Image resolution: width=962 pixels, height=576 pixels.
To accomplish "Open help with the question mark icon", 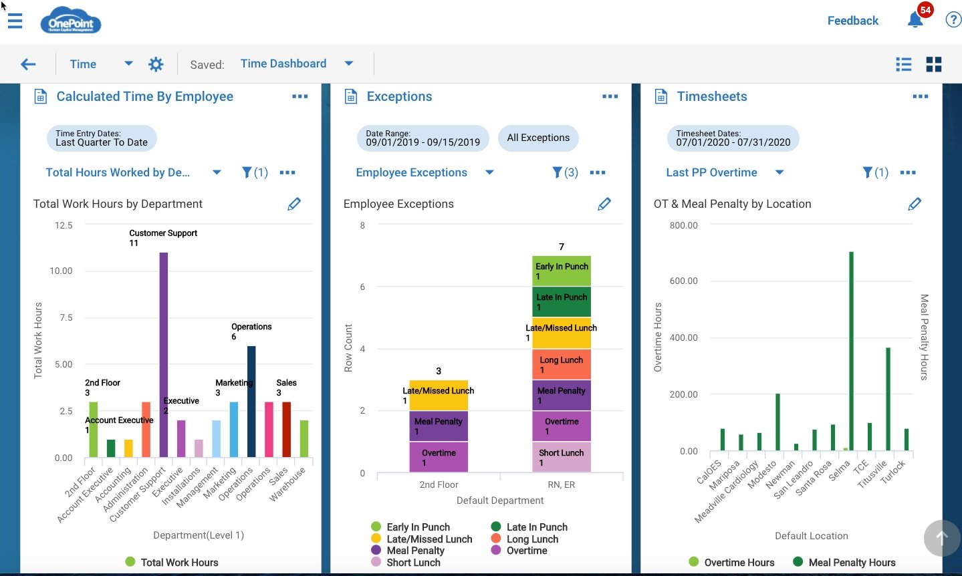I will point(953,19).
